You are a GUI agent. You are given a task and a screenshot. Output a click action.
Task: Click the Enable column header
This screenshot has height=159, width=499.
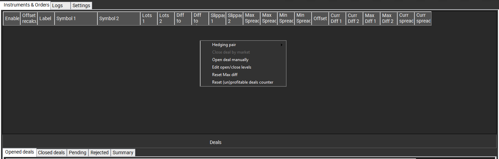coord(12,18)
